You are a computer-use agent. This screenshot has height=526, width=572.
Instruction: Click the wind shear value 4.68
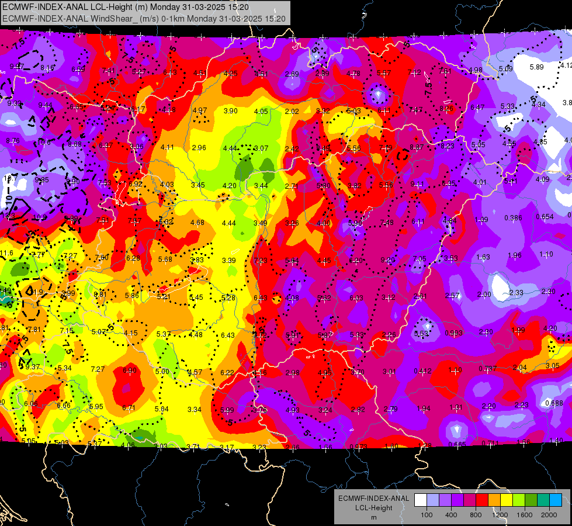tap(197, 222)
